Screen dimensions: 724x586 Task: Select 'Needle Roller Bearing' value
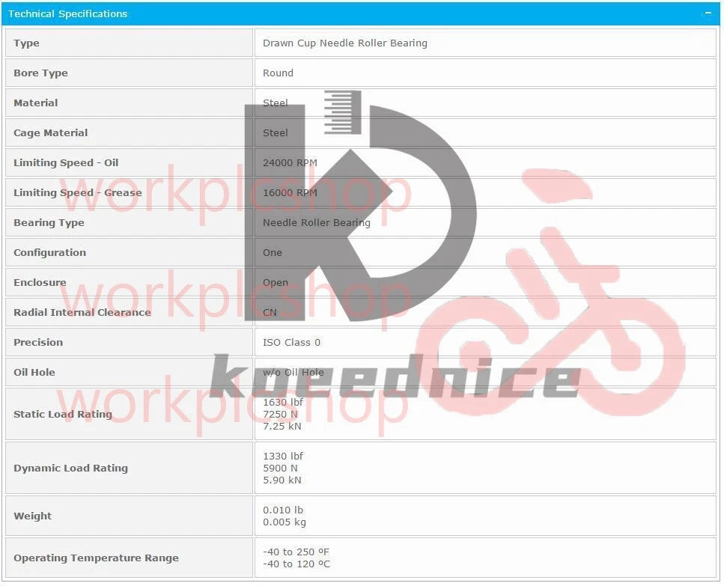point(317,223)
